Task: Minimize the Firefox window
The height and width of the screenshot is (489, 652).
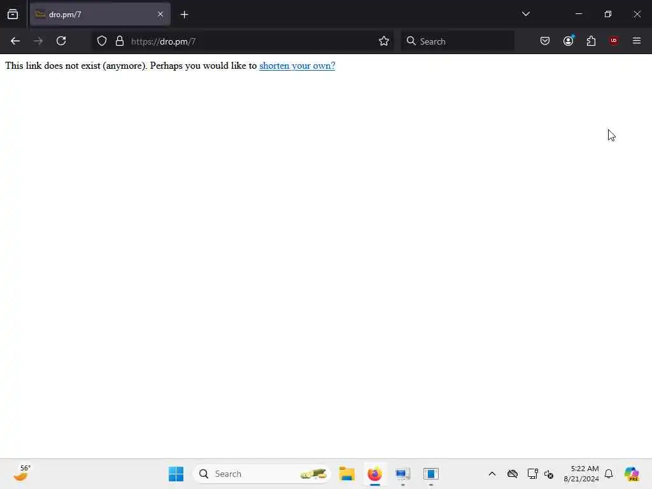Action: [578, 14]
